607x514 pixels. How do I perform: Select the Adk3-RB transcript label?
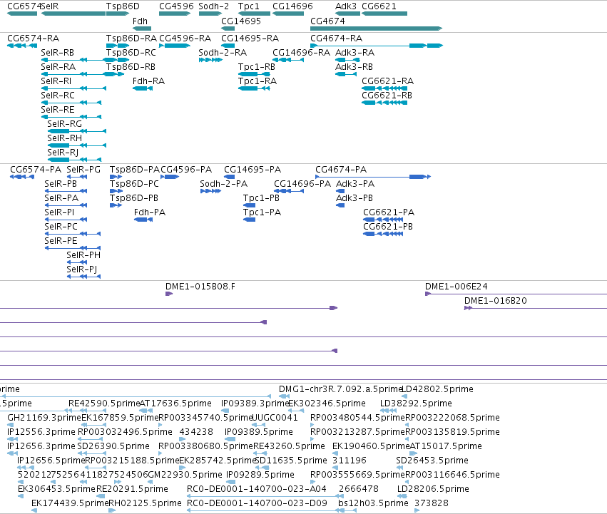pyautogui.click(x=354, y=67)
